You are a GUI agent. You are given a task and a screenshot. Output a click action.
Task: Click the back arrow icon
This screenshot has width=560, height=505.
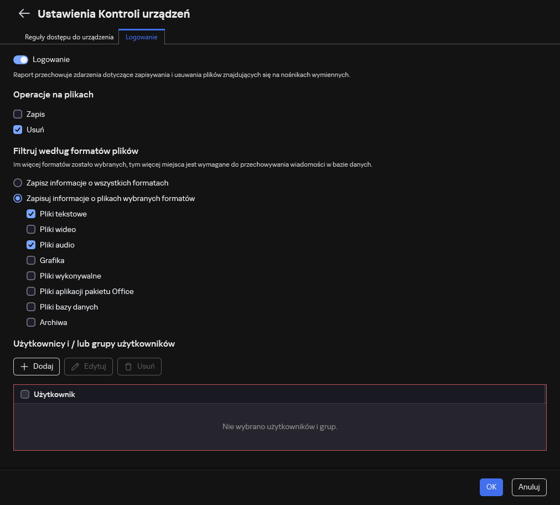coord(24,14)
